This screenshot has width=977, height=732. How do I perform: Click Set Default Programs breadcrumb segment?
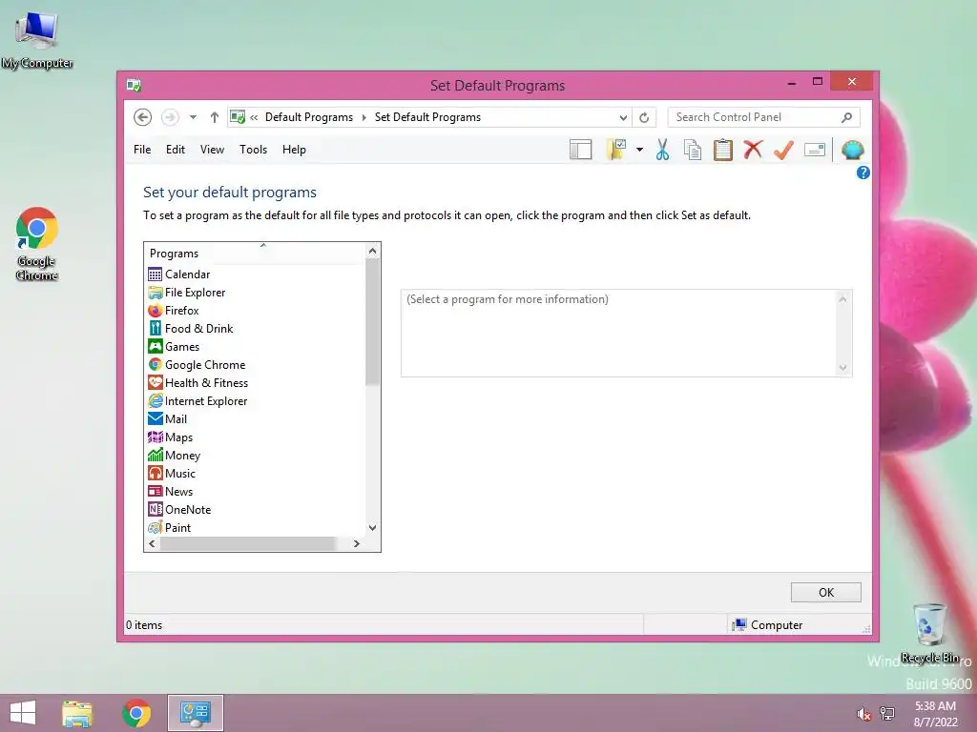pos(427,117)
